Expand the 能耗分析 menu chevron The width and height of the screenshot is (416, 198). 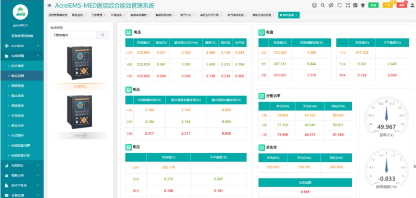[38, 176]
